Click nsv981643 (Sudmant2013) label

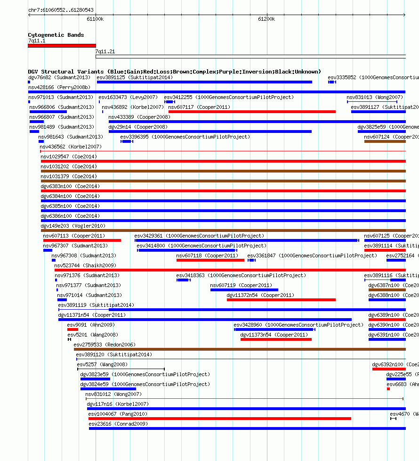(x=71, y=137)
